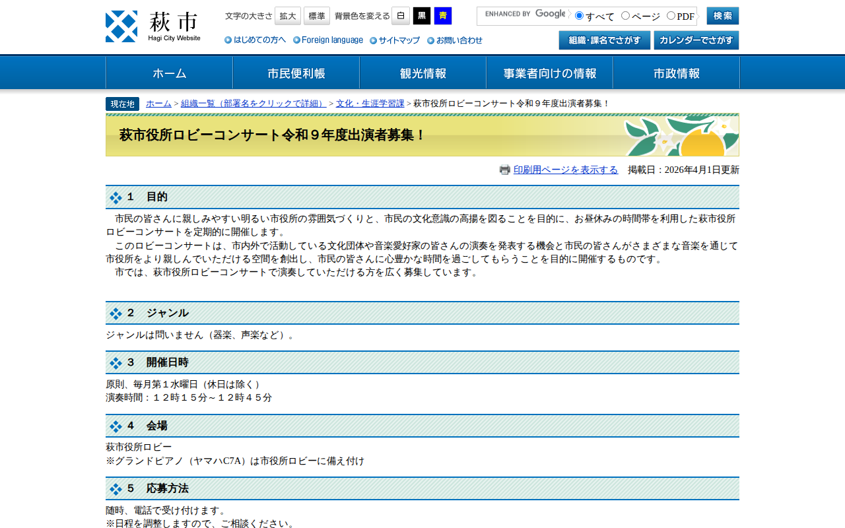Open the 文化・生涯学習課 breadcrumb link
This screenshot has height=528, width=845.
click(370, 103)
